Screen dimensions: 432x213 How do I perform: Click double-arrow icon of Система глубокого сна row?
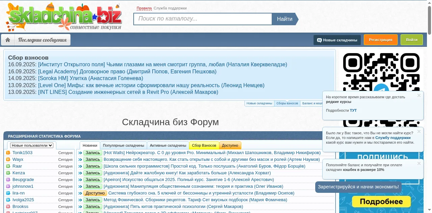80,193
